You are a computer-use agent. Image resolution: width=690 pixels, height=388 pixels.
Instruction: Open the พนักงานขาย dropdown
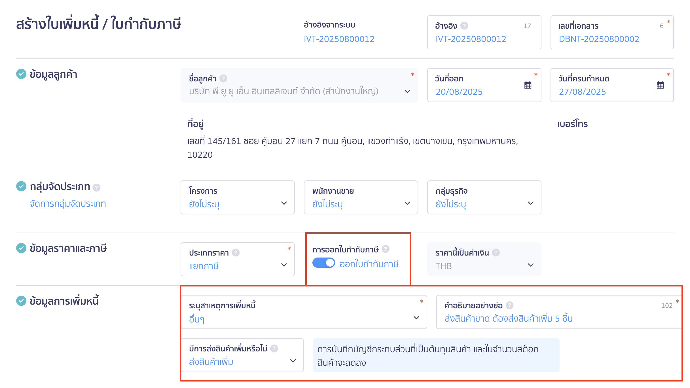(x=361, y=197)
